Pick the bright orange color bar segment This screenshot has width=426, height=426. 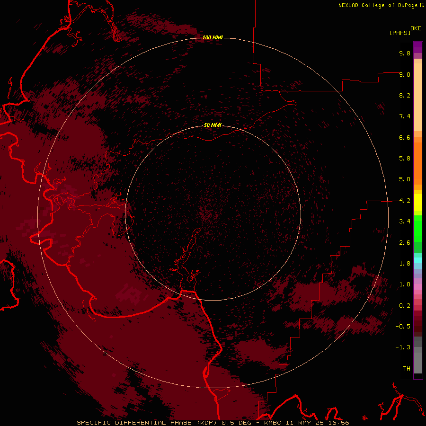coord(418,164)
